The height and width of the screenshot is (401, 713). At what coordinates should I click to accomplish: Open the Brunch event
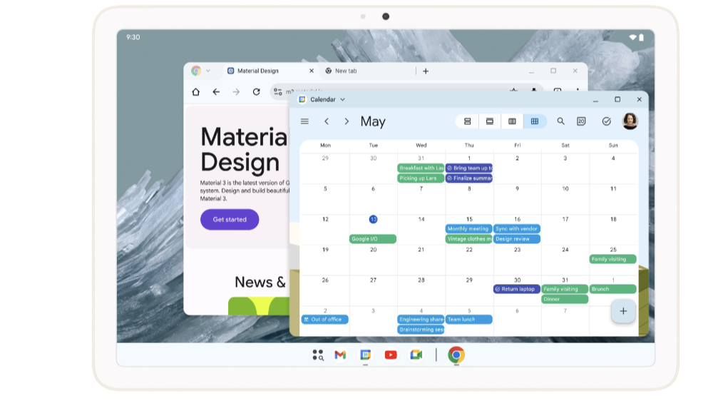pyautogui.click(x=613, y=289)
